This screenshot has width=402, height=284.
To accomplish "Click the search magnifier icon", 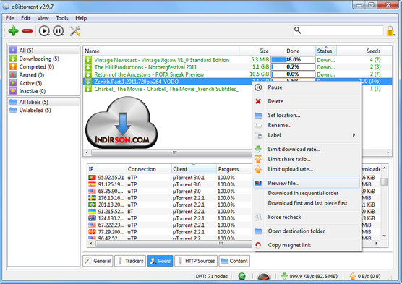I will click(297, 30).
